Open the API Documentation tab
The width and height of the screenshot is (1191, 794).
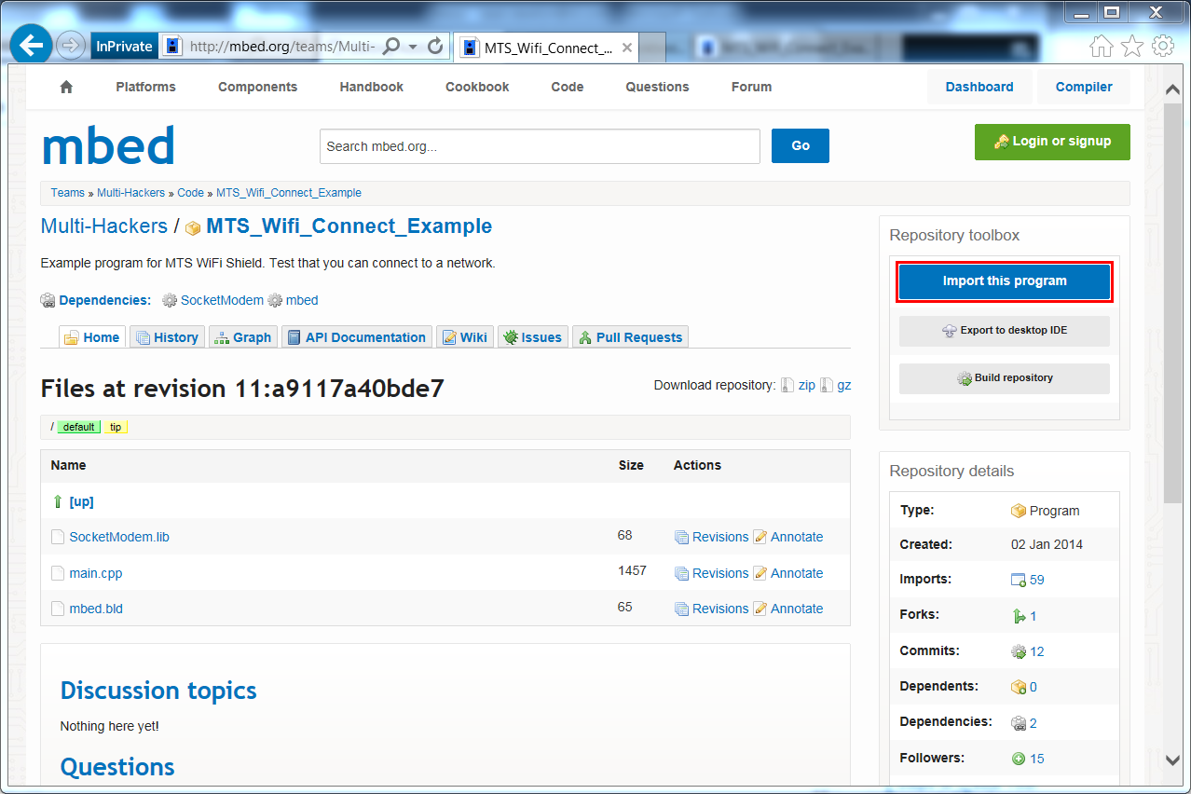356,337
